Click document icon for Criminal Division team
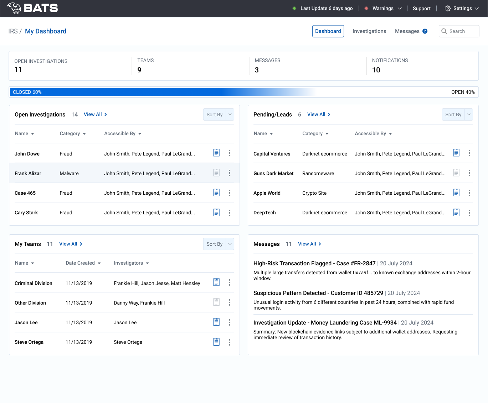488x403 pixels. coord(216,282)
